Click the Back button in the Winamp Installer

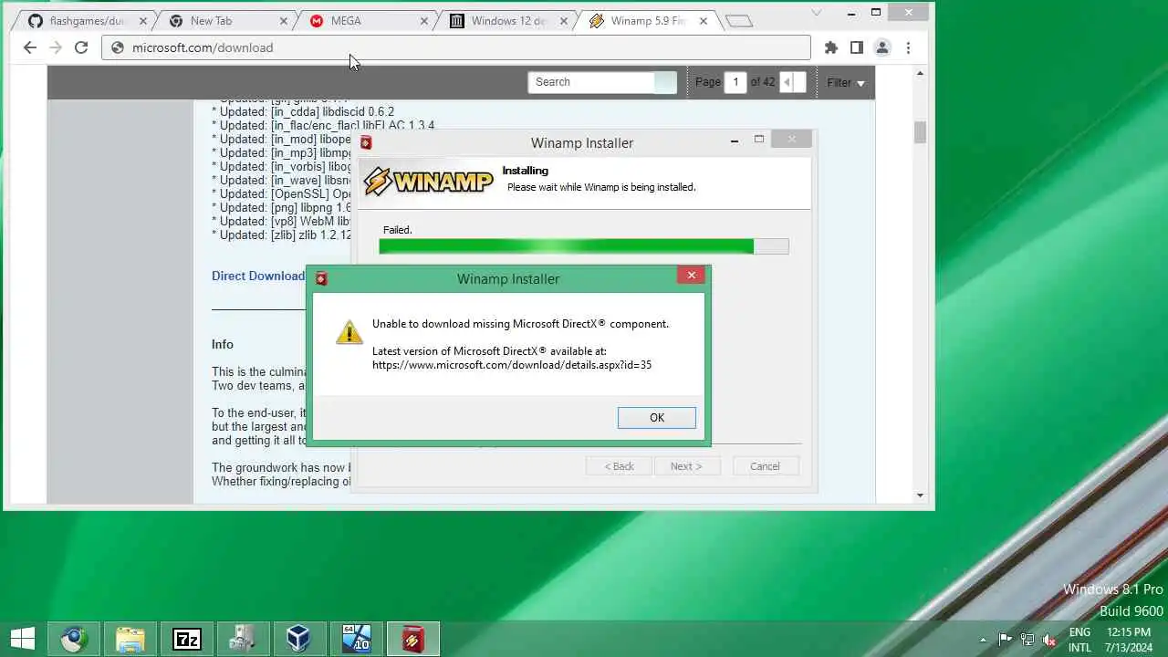coord(619,466)
